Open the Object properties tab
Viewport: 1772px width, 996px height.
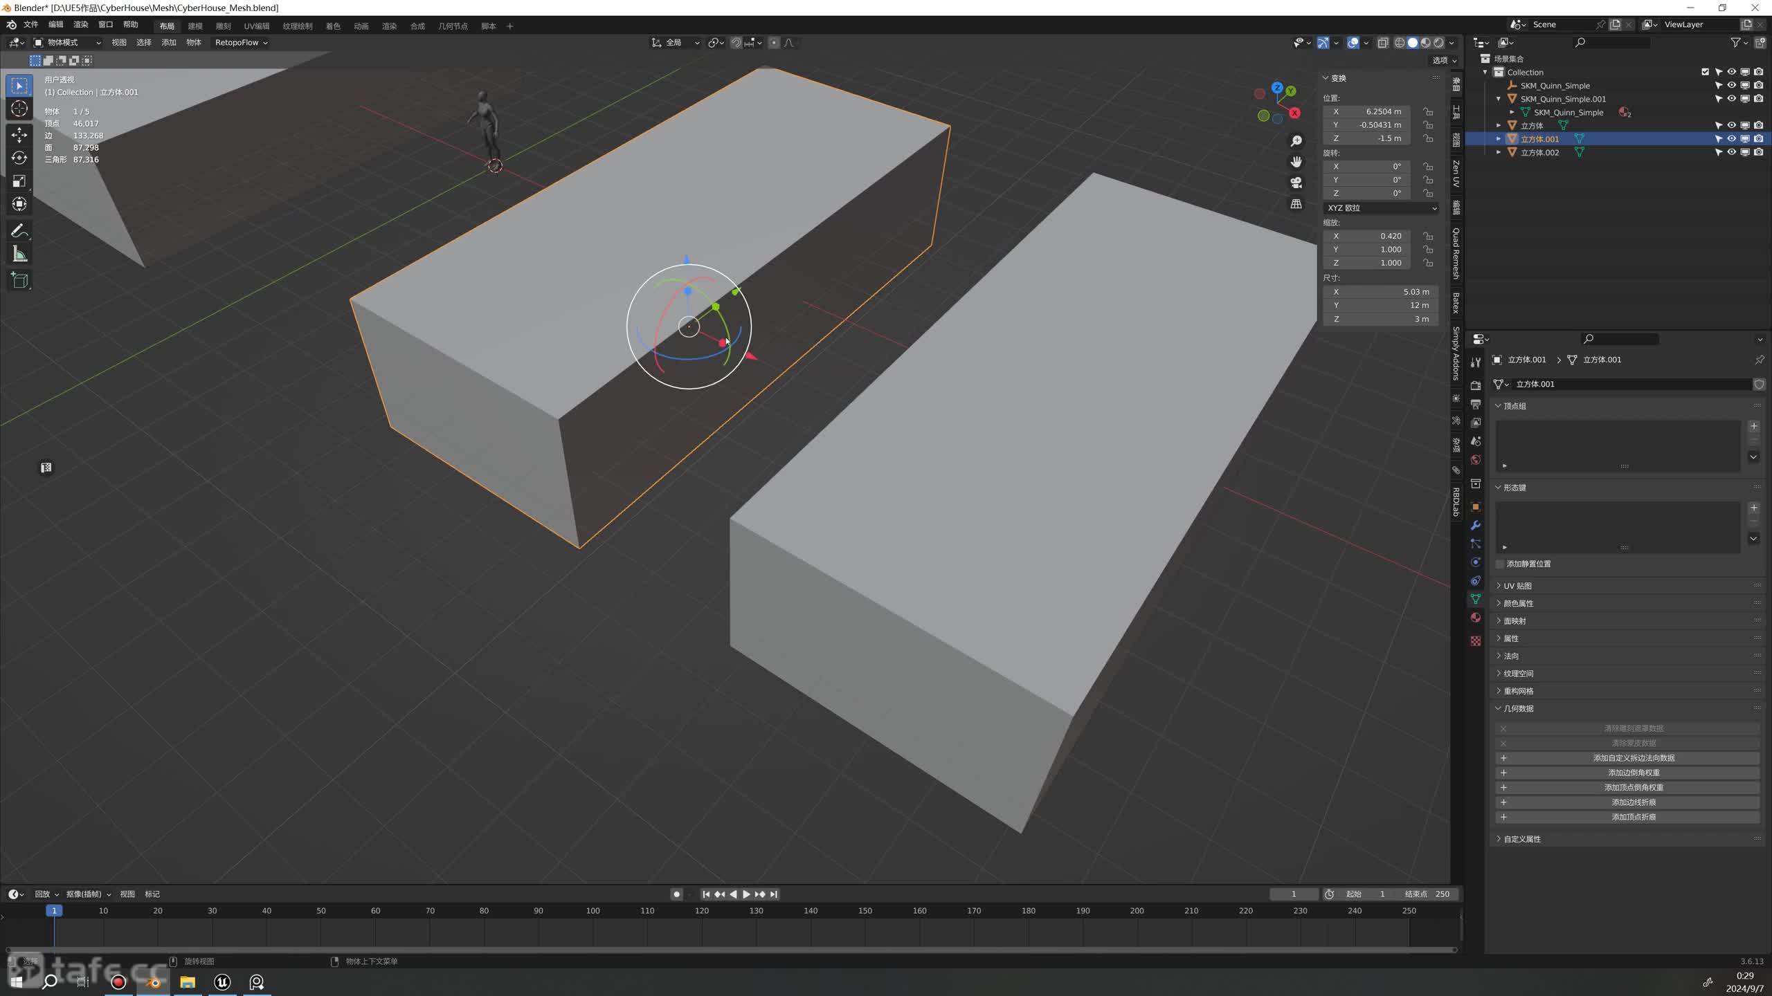coord(1476,506)
